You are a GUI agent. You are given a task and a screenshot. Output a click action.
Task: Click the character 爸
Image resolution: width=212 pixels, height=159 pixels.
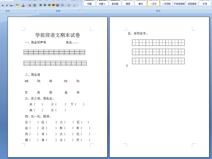click(x=66, y=92)
